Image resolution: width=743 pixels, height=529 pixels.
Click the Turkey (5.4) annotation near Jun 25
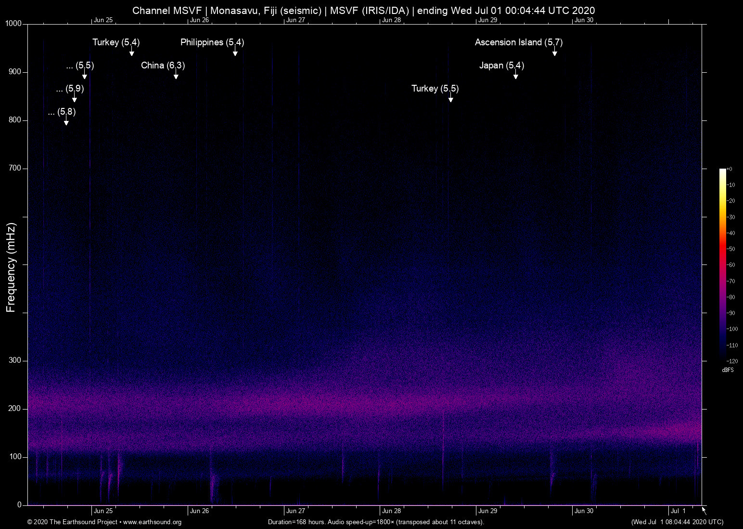(x=115, y=42)
